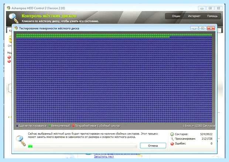Screen dimensions: 229x162
Task: Click the '1 блок = 12282 Секторов' label
Action: coord(199,126)
